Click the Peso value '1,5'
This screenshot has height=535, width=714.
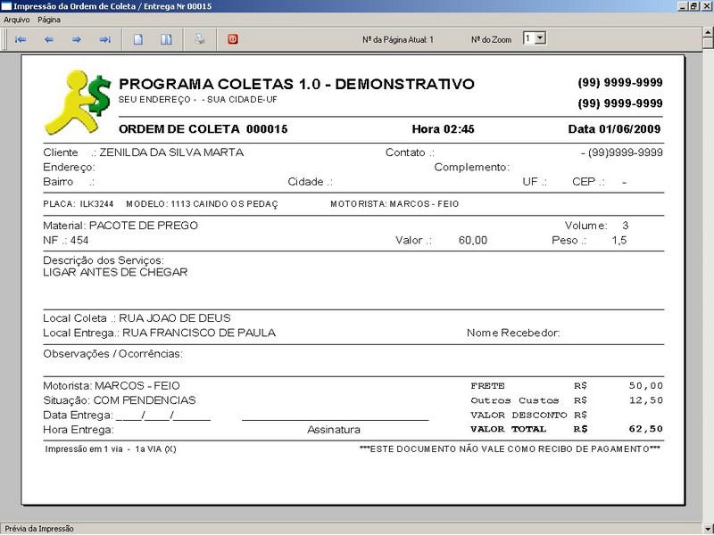tap(619, 240)
